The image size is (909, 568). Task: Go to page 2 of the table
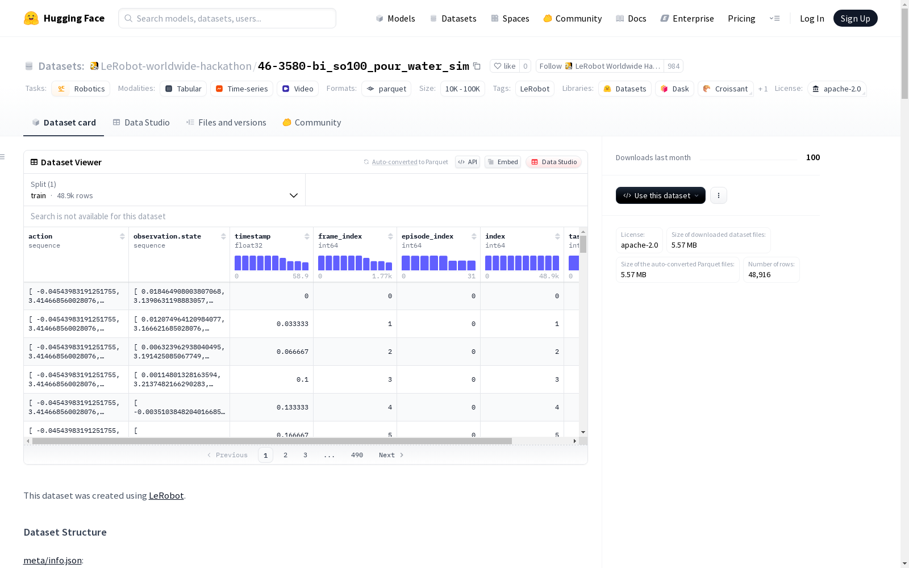coord(285,455)
